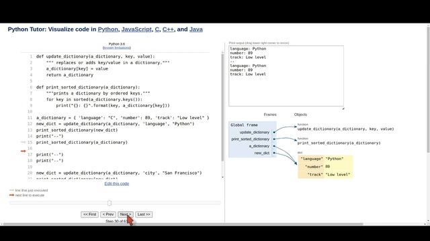Click the "Python" value in the dict object
Viewport: 430px width, 241px height.
coord(335,159)
